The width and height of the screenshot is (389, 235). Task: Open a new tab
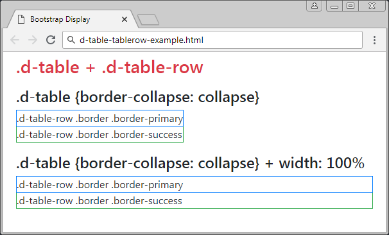pos(148,20)
